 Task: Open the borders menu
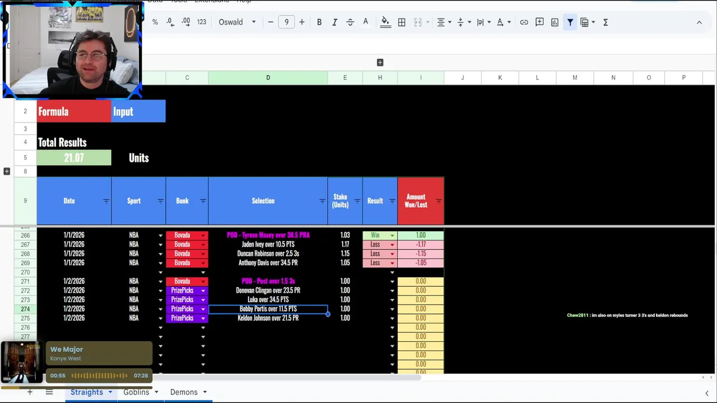pos(402,22)
